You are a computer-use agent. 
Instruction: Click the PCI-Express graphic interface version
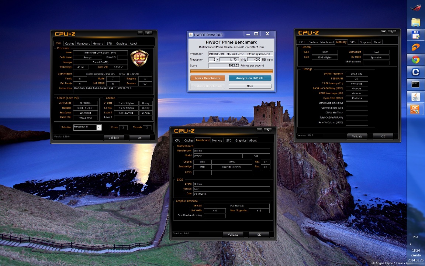tap(236, 206)
